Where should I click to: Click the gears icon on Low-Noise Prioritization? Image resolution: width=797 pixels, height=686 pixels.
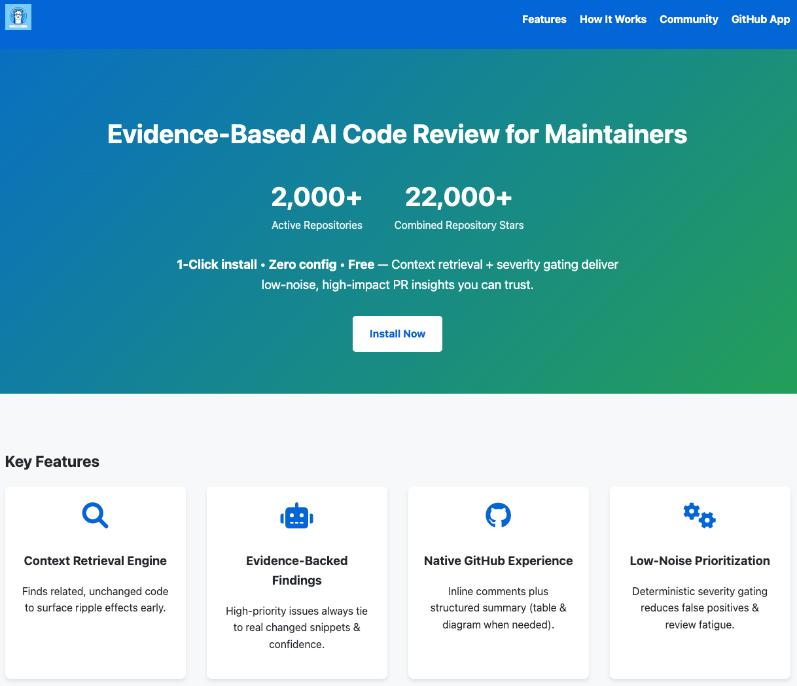[699, 515]
